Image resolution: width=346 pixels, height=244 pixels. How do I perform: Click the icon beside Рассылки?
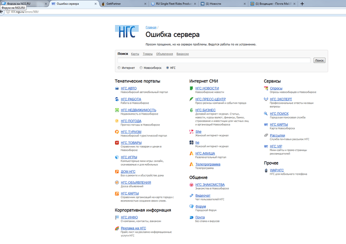coord(266,135)
